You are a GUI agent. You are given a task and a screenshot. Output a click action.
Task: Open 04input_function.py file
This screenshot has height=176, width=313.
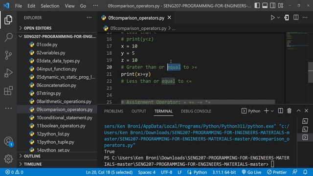point(57,69)
